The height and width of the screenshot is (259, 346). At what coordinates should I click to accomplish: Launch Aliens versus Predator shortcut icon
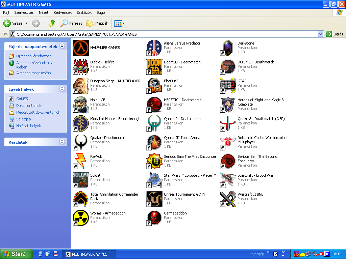(154, 48)
